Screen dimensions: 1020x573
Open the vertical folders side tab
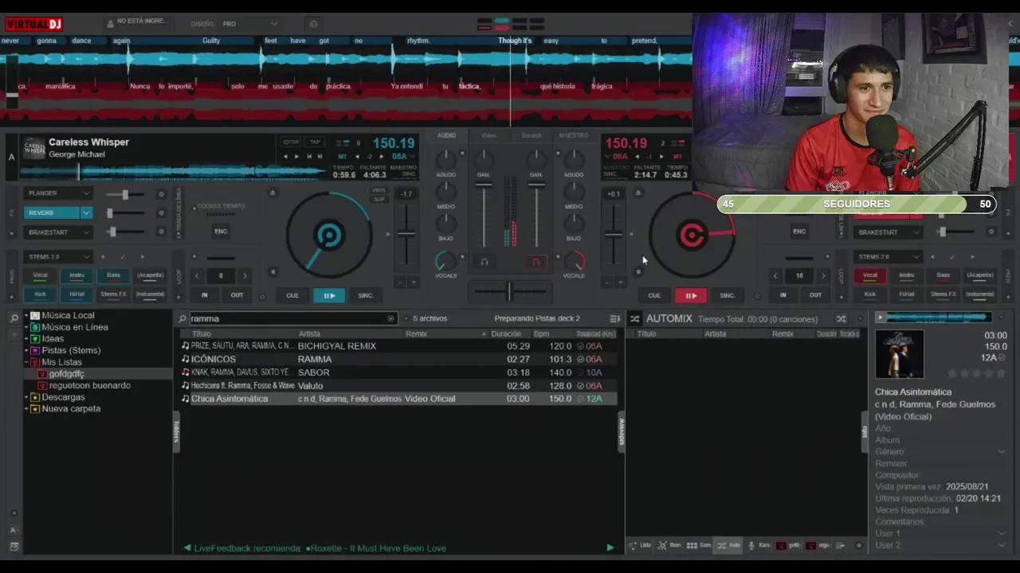click(x=176, y=432)
